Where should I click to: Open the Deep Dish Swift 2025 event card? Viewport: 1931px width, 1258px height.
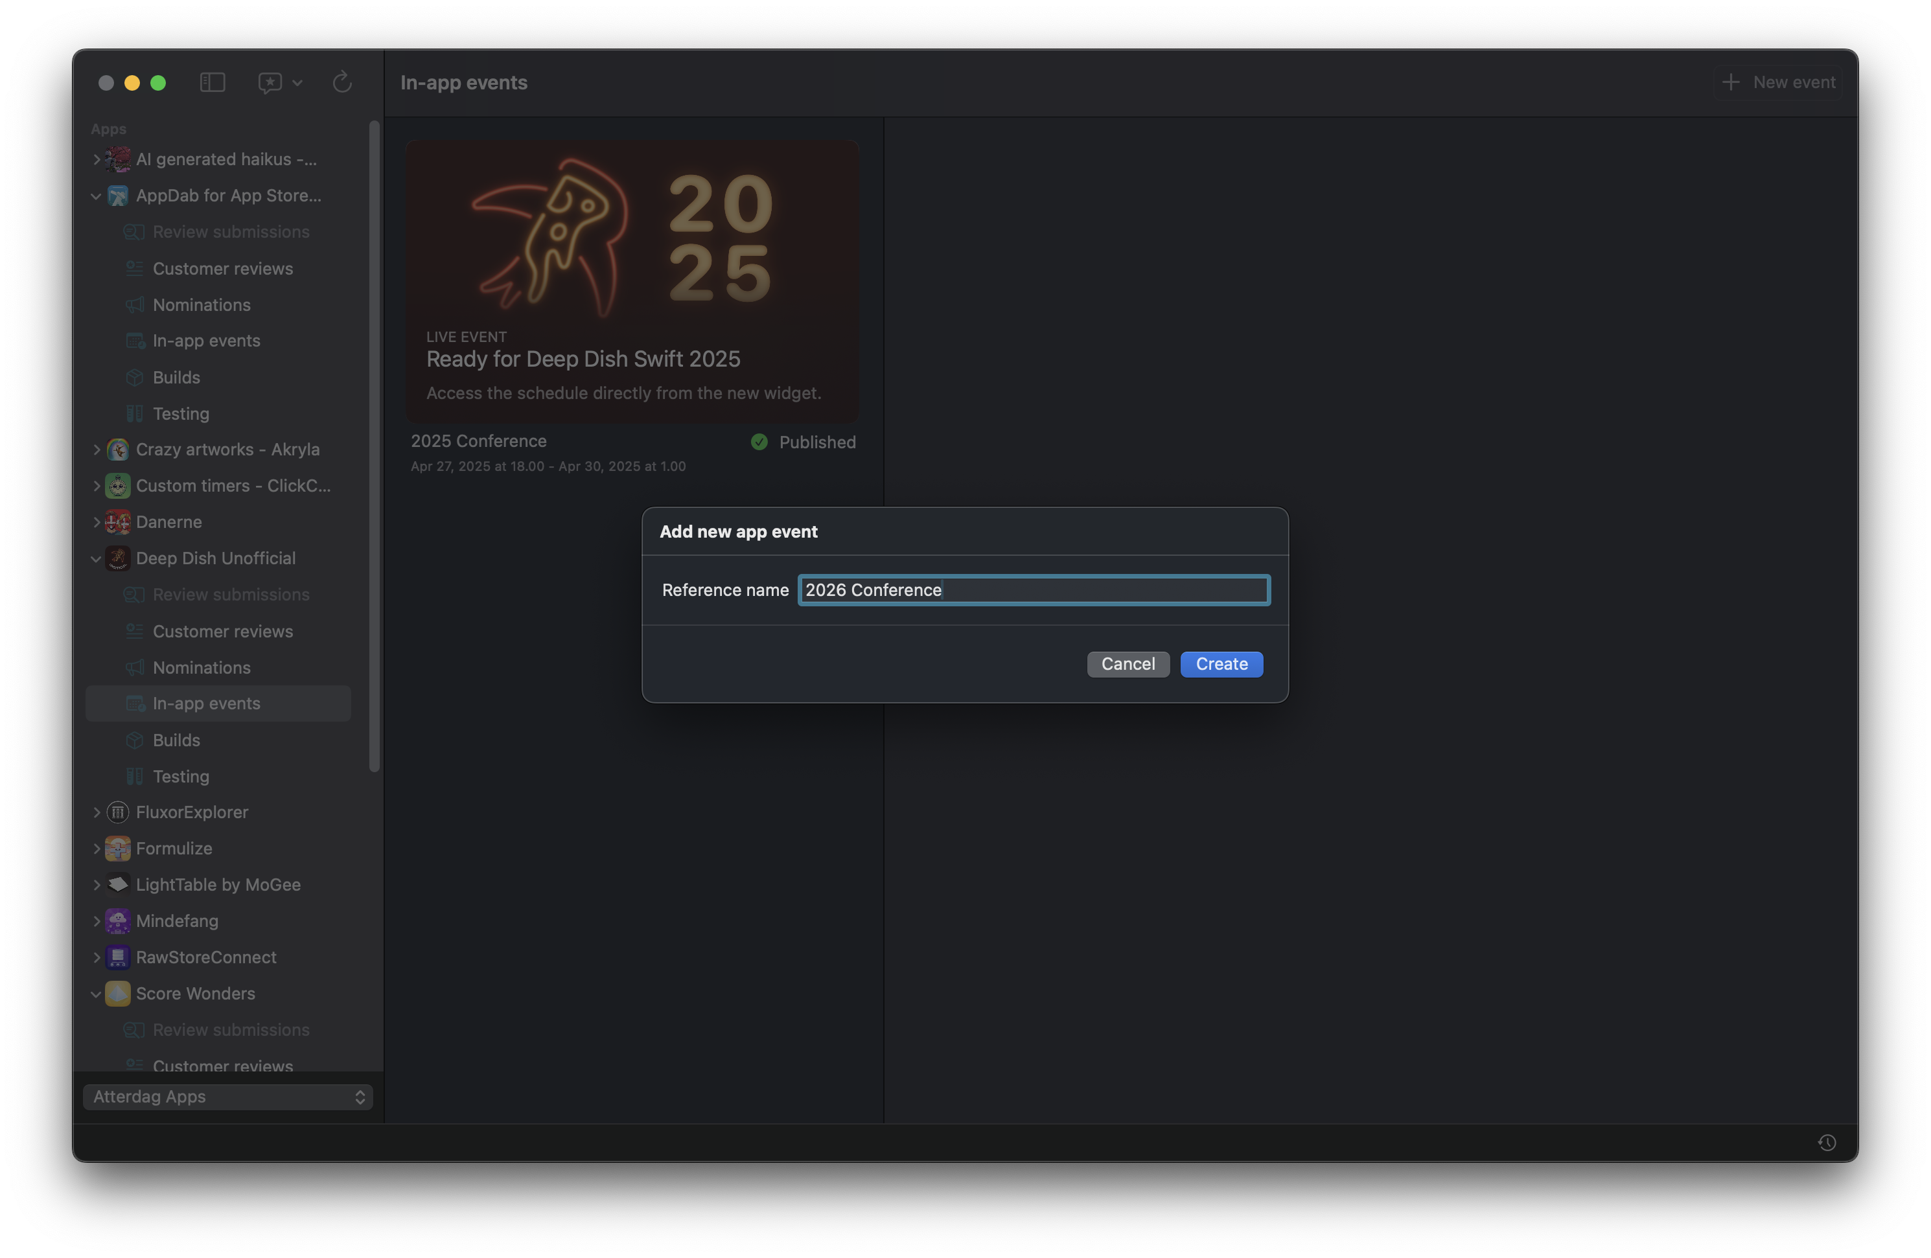click(633, 280)
